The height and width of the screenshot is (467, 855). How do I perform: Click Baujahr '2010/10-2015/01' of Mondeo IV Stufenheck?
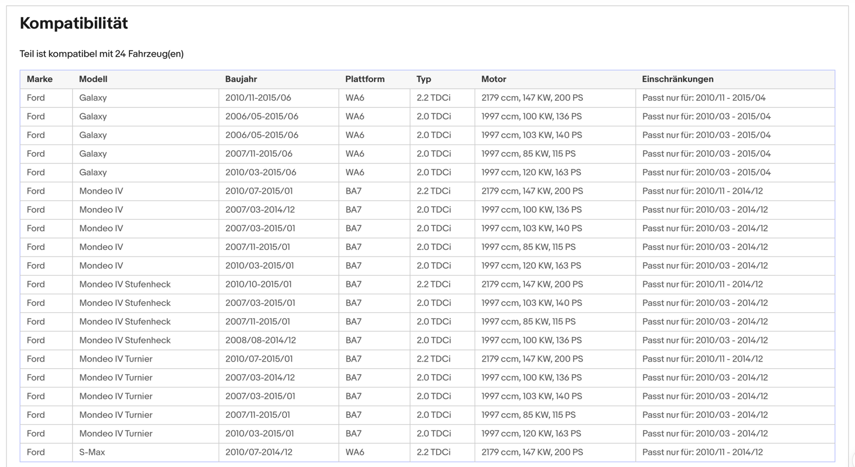pyautogui.click(x=258, y=284)
